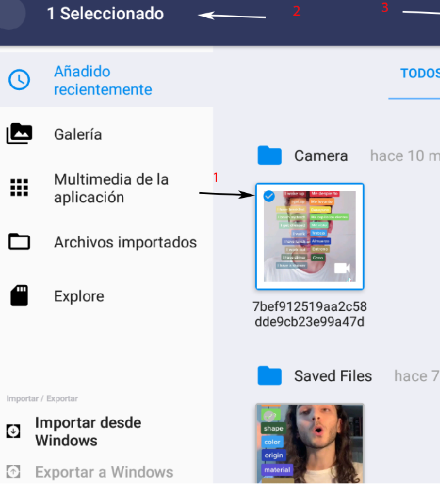Image resolution: width=440 pixels, height=491 pixels.
Task: Click the file name starting with 7bef912519
Action: (x=309, y=314)
